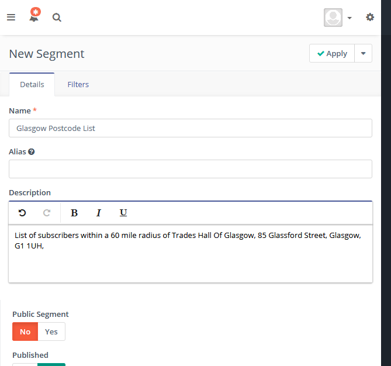Toggle underline formatting in description
The image size is (391, 366).
pyautogui.click(x=123, y=213)
